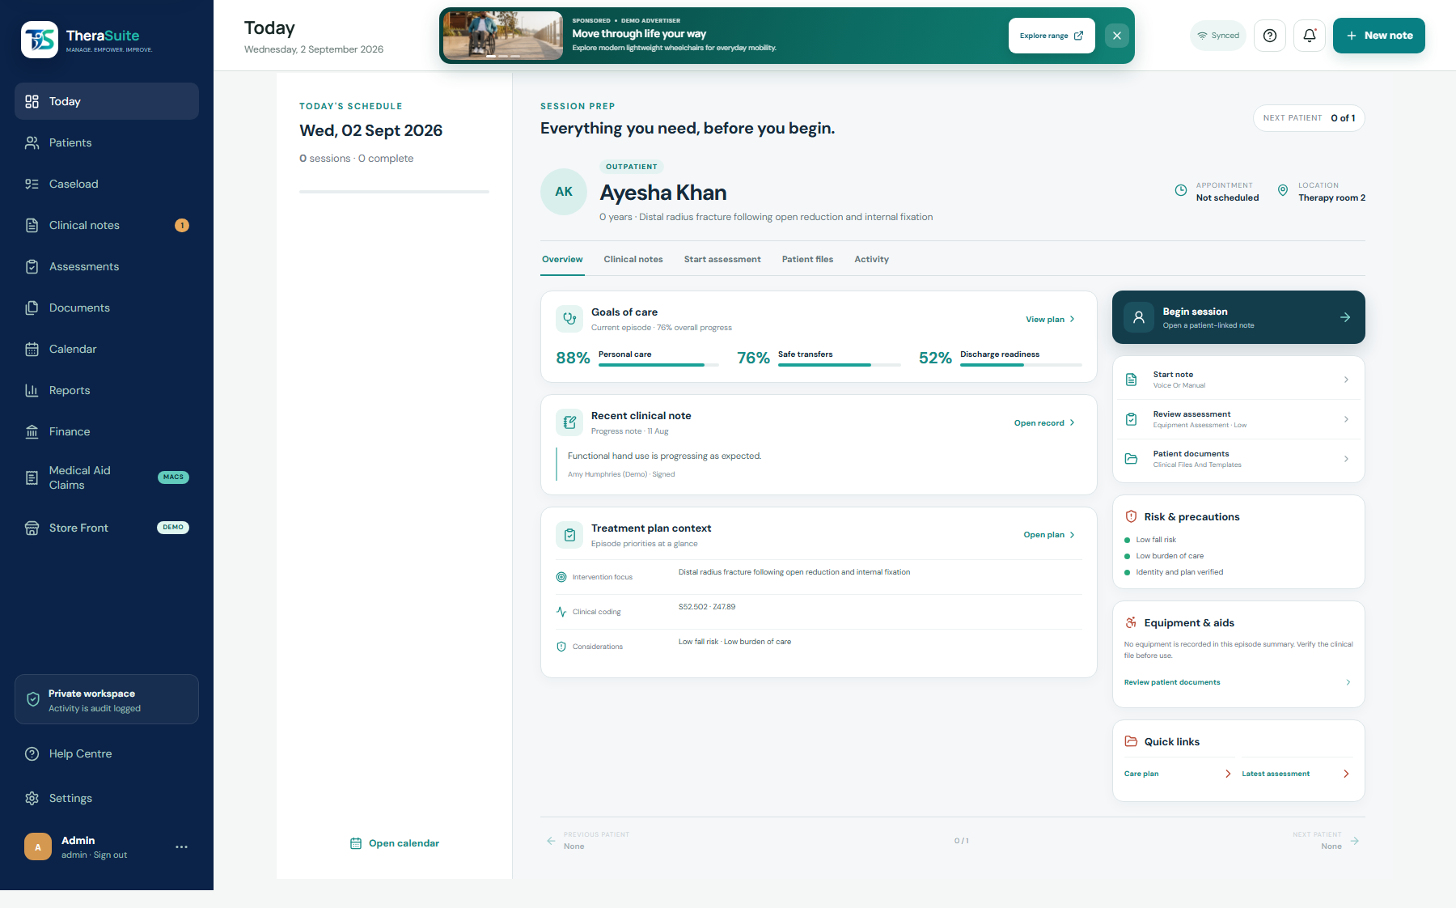
Task: Click the Goals of care stethoscope icon
Action: coord(569,319)
